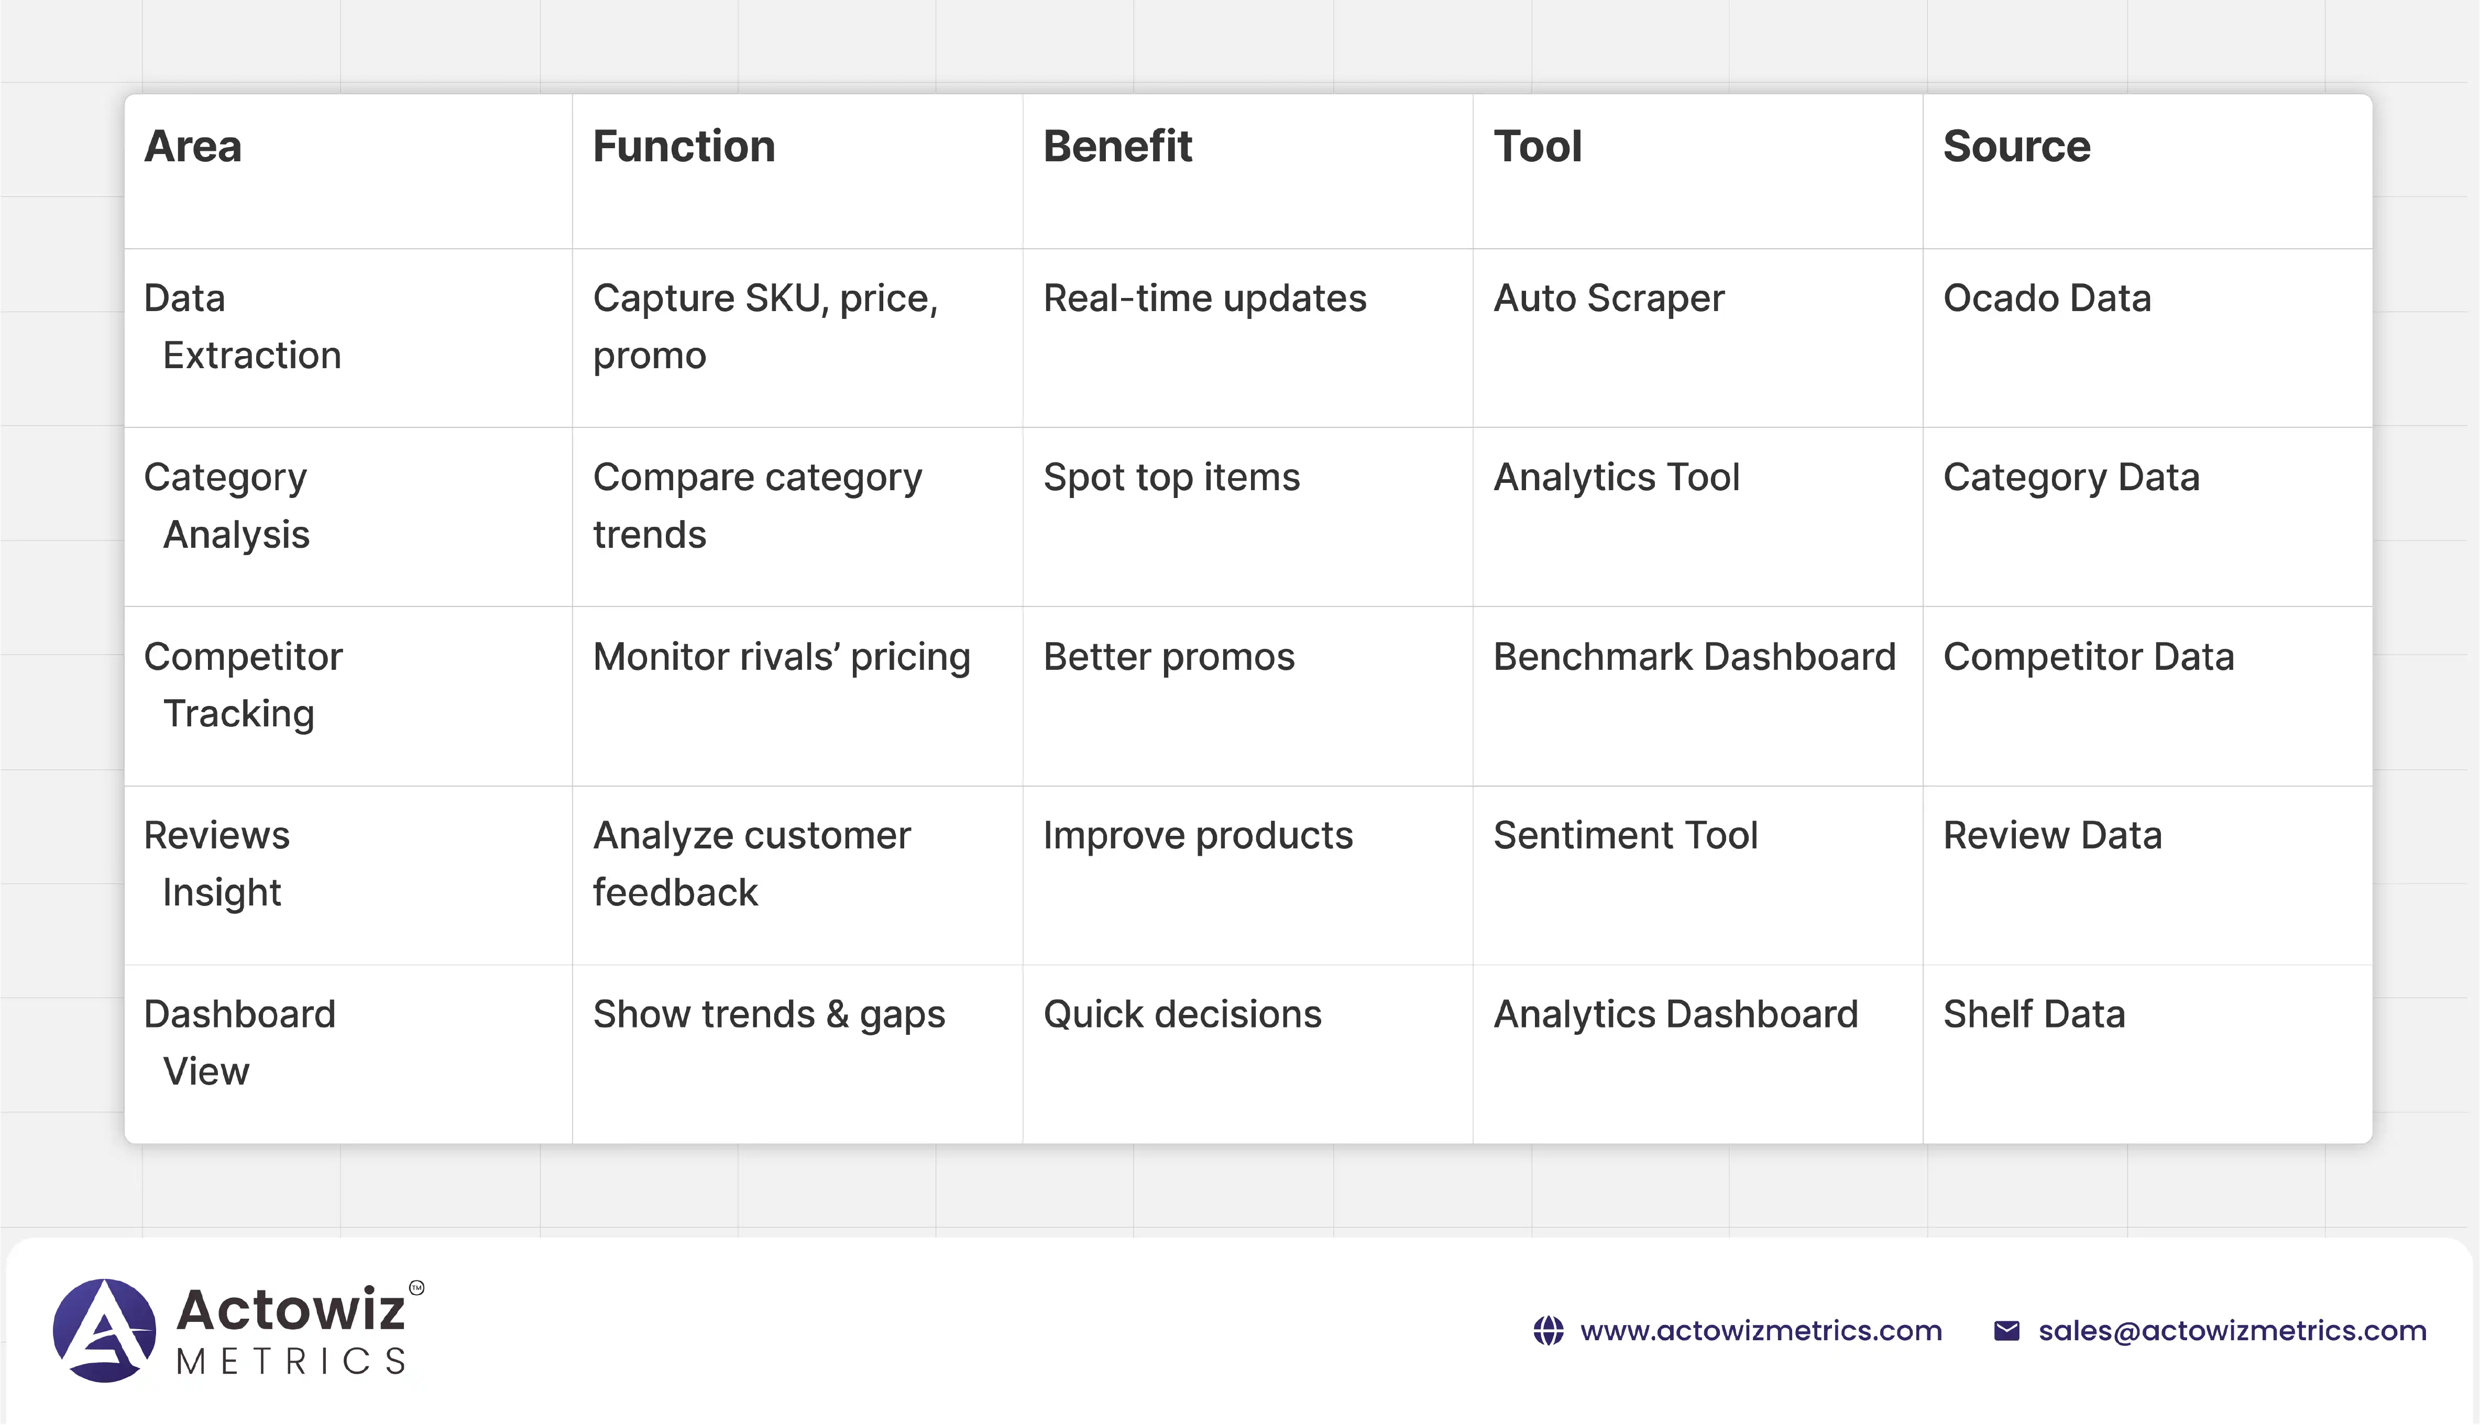Select the Sentiment Tool cell

1626,836
